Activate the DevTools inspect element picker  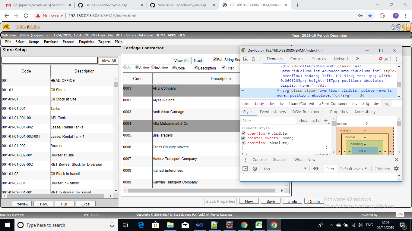point(246,59)
